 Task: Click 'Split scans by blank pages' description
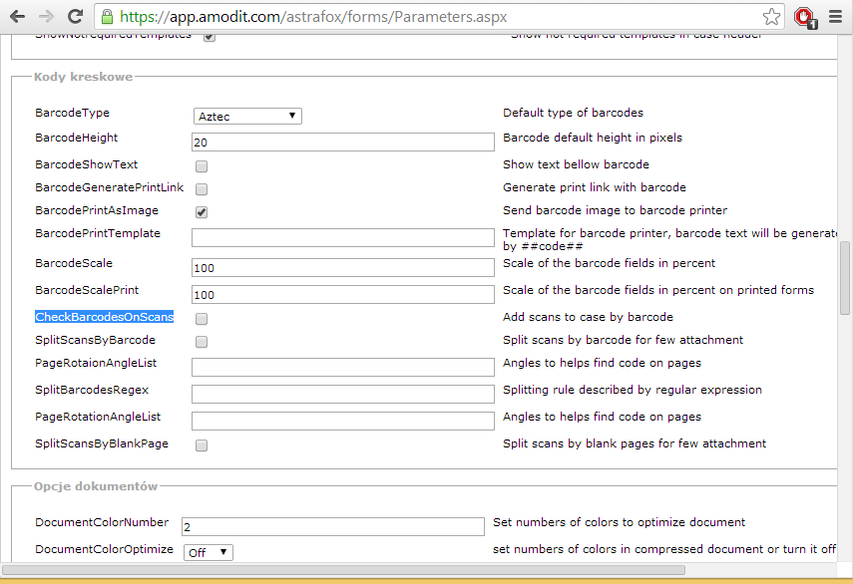635,443
